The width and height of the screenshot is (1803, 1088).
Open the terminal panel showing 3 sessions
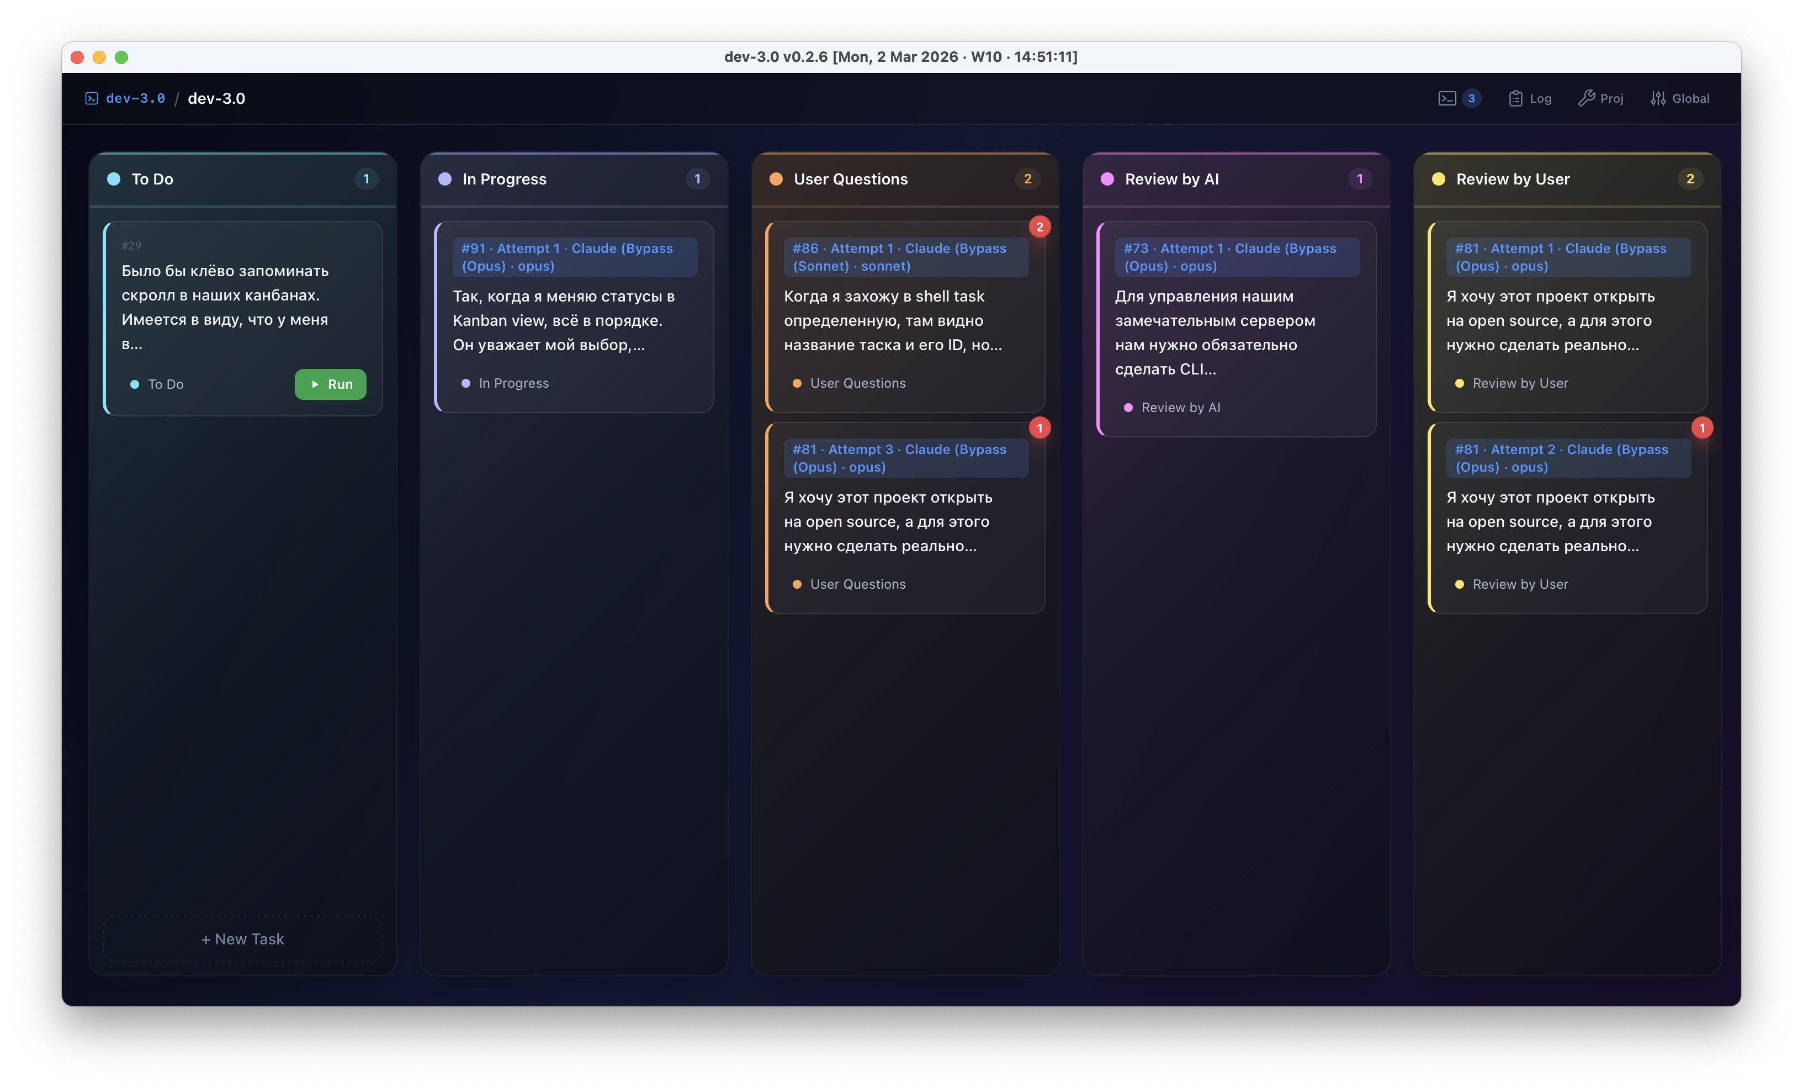pos(1459,97)
